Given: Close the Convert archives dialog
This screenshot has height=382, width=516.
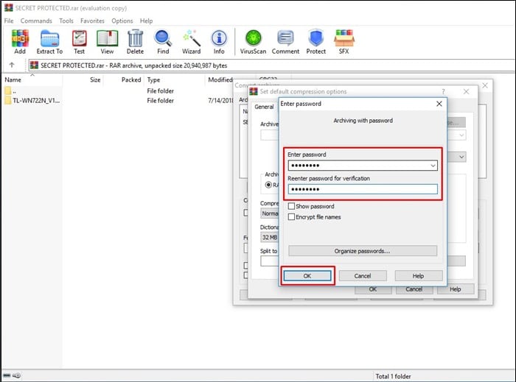Looking at the screenshot, I should 485,85.
